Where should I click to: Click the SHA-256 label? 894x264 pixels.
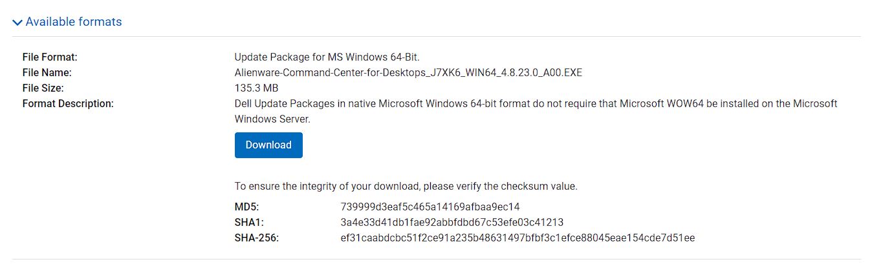[x=256, y=238]
